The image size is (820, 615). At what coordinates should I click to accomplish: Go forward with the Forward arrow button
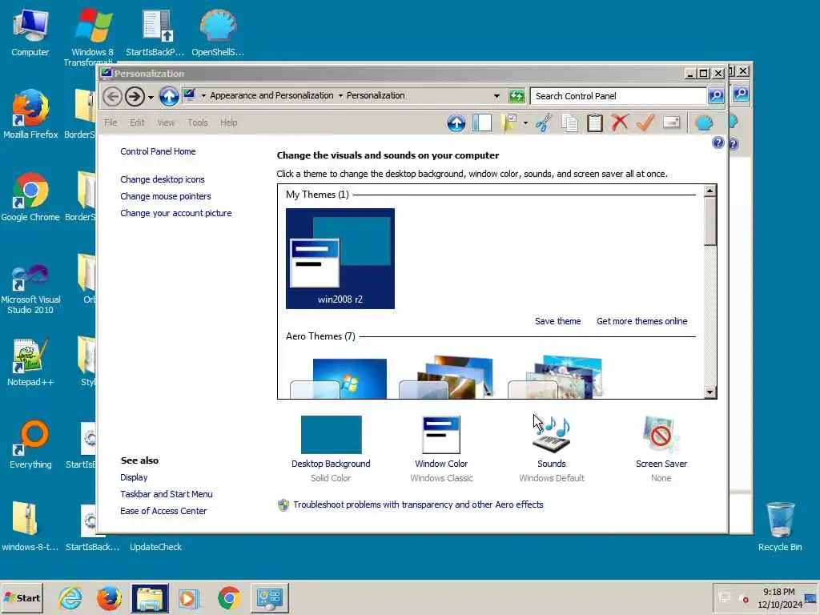click(135, 96)
